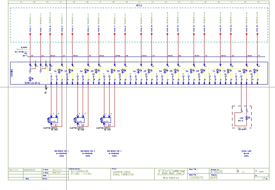Click drawing number B-06209 in title block
The width and height of the screenshot is (275, 190).
[217, 172]
